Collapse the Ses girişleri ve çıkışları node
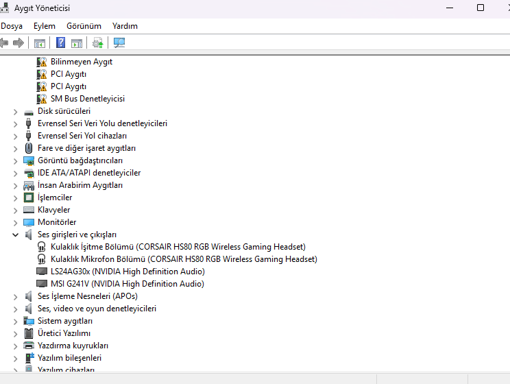510x384 pixels. click(15, 235)
